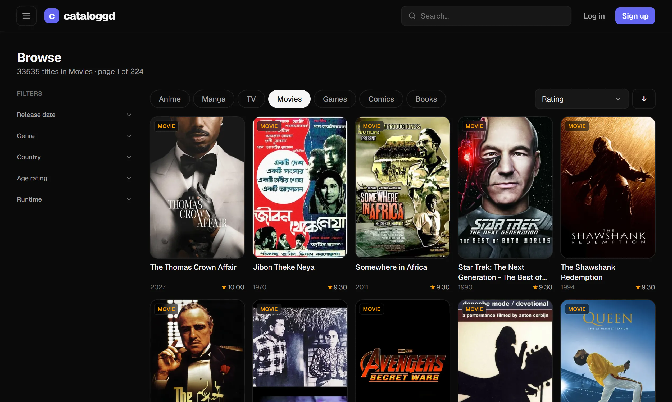Click the star rating of Star Trek
672x402 pixels.
tap(542, 287)
